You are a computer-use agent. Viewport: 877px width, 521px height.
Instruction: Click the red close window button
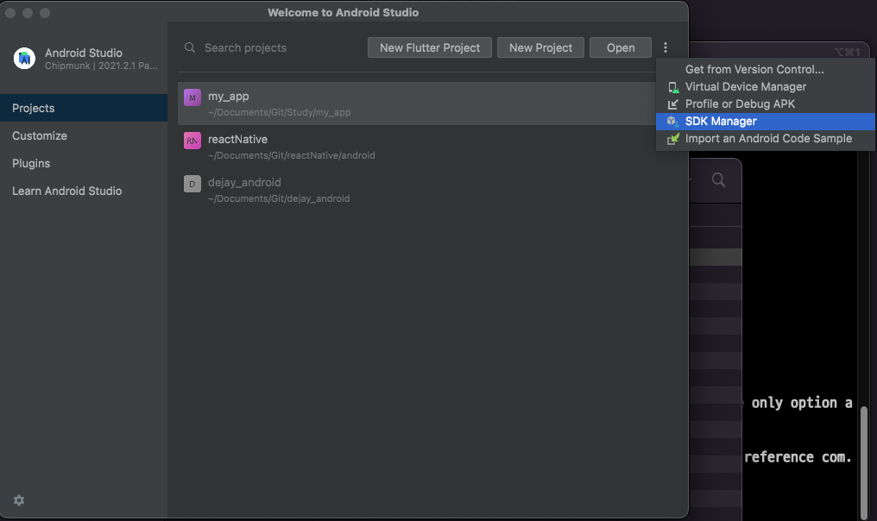[10, 12]
